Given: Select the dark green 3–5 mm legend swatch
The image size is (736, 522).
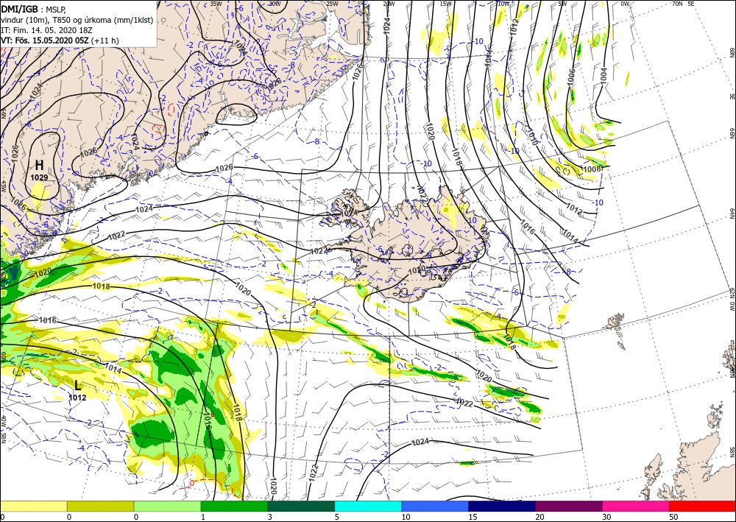Looking at the screenshot, I should 301,506.
